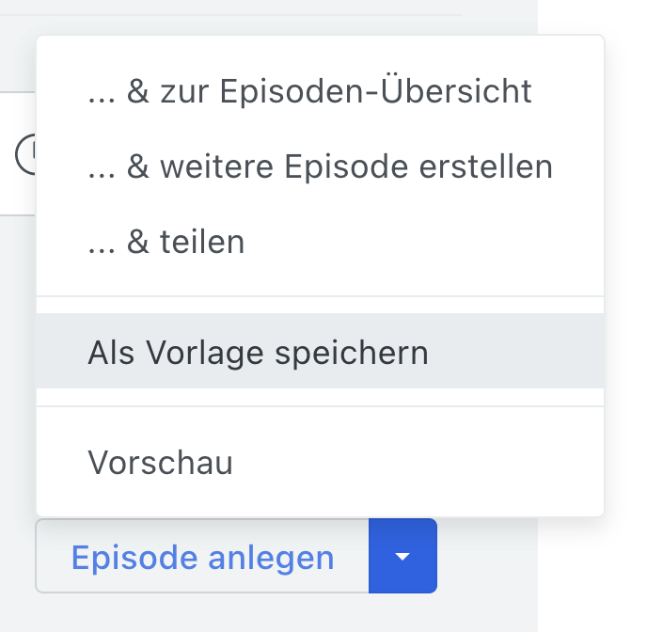Select '… & weitere Episode erstellen' option

(320, 166)
